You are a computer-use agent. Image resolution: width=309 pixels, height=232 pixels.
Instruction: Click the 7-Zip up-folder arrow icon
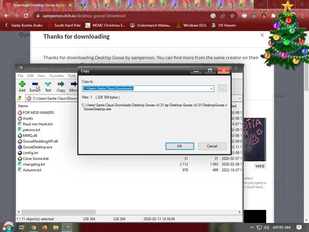(x=20, y=98)
